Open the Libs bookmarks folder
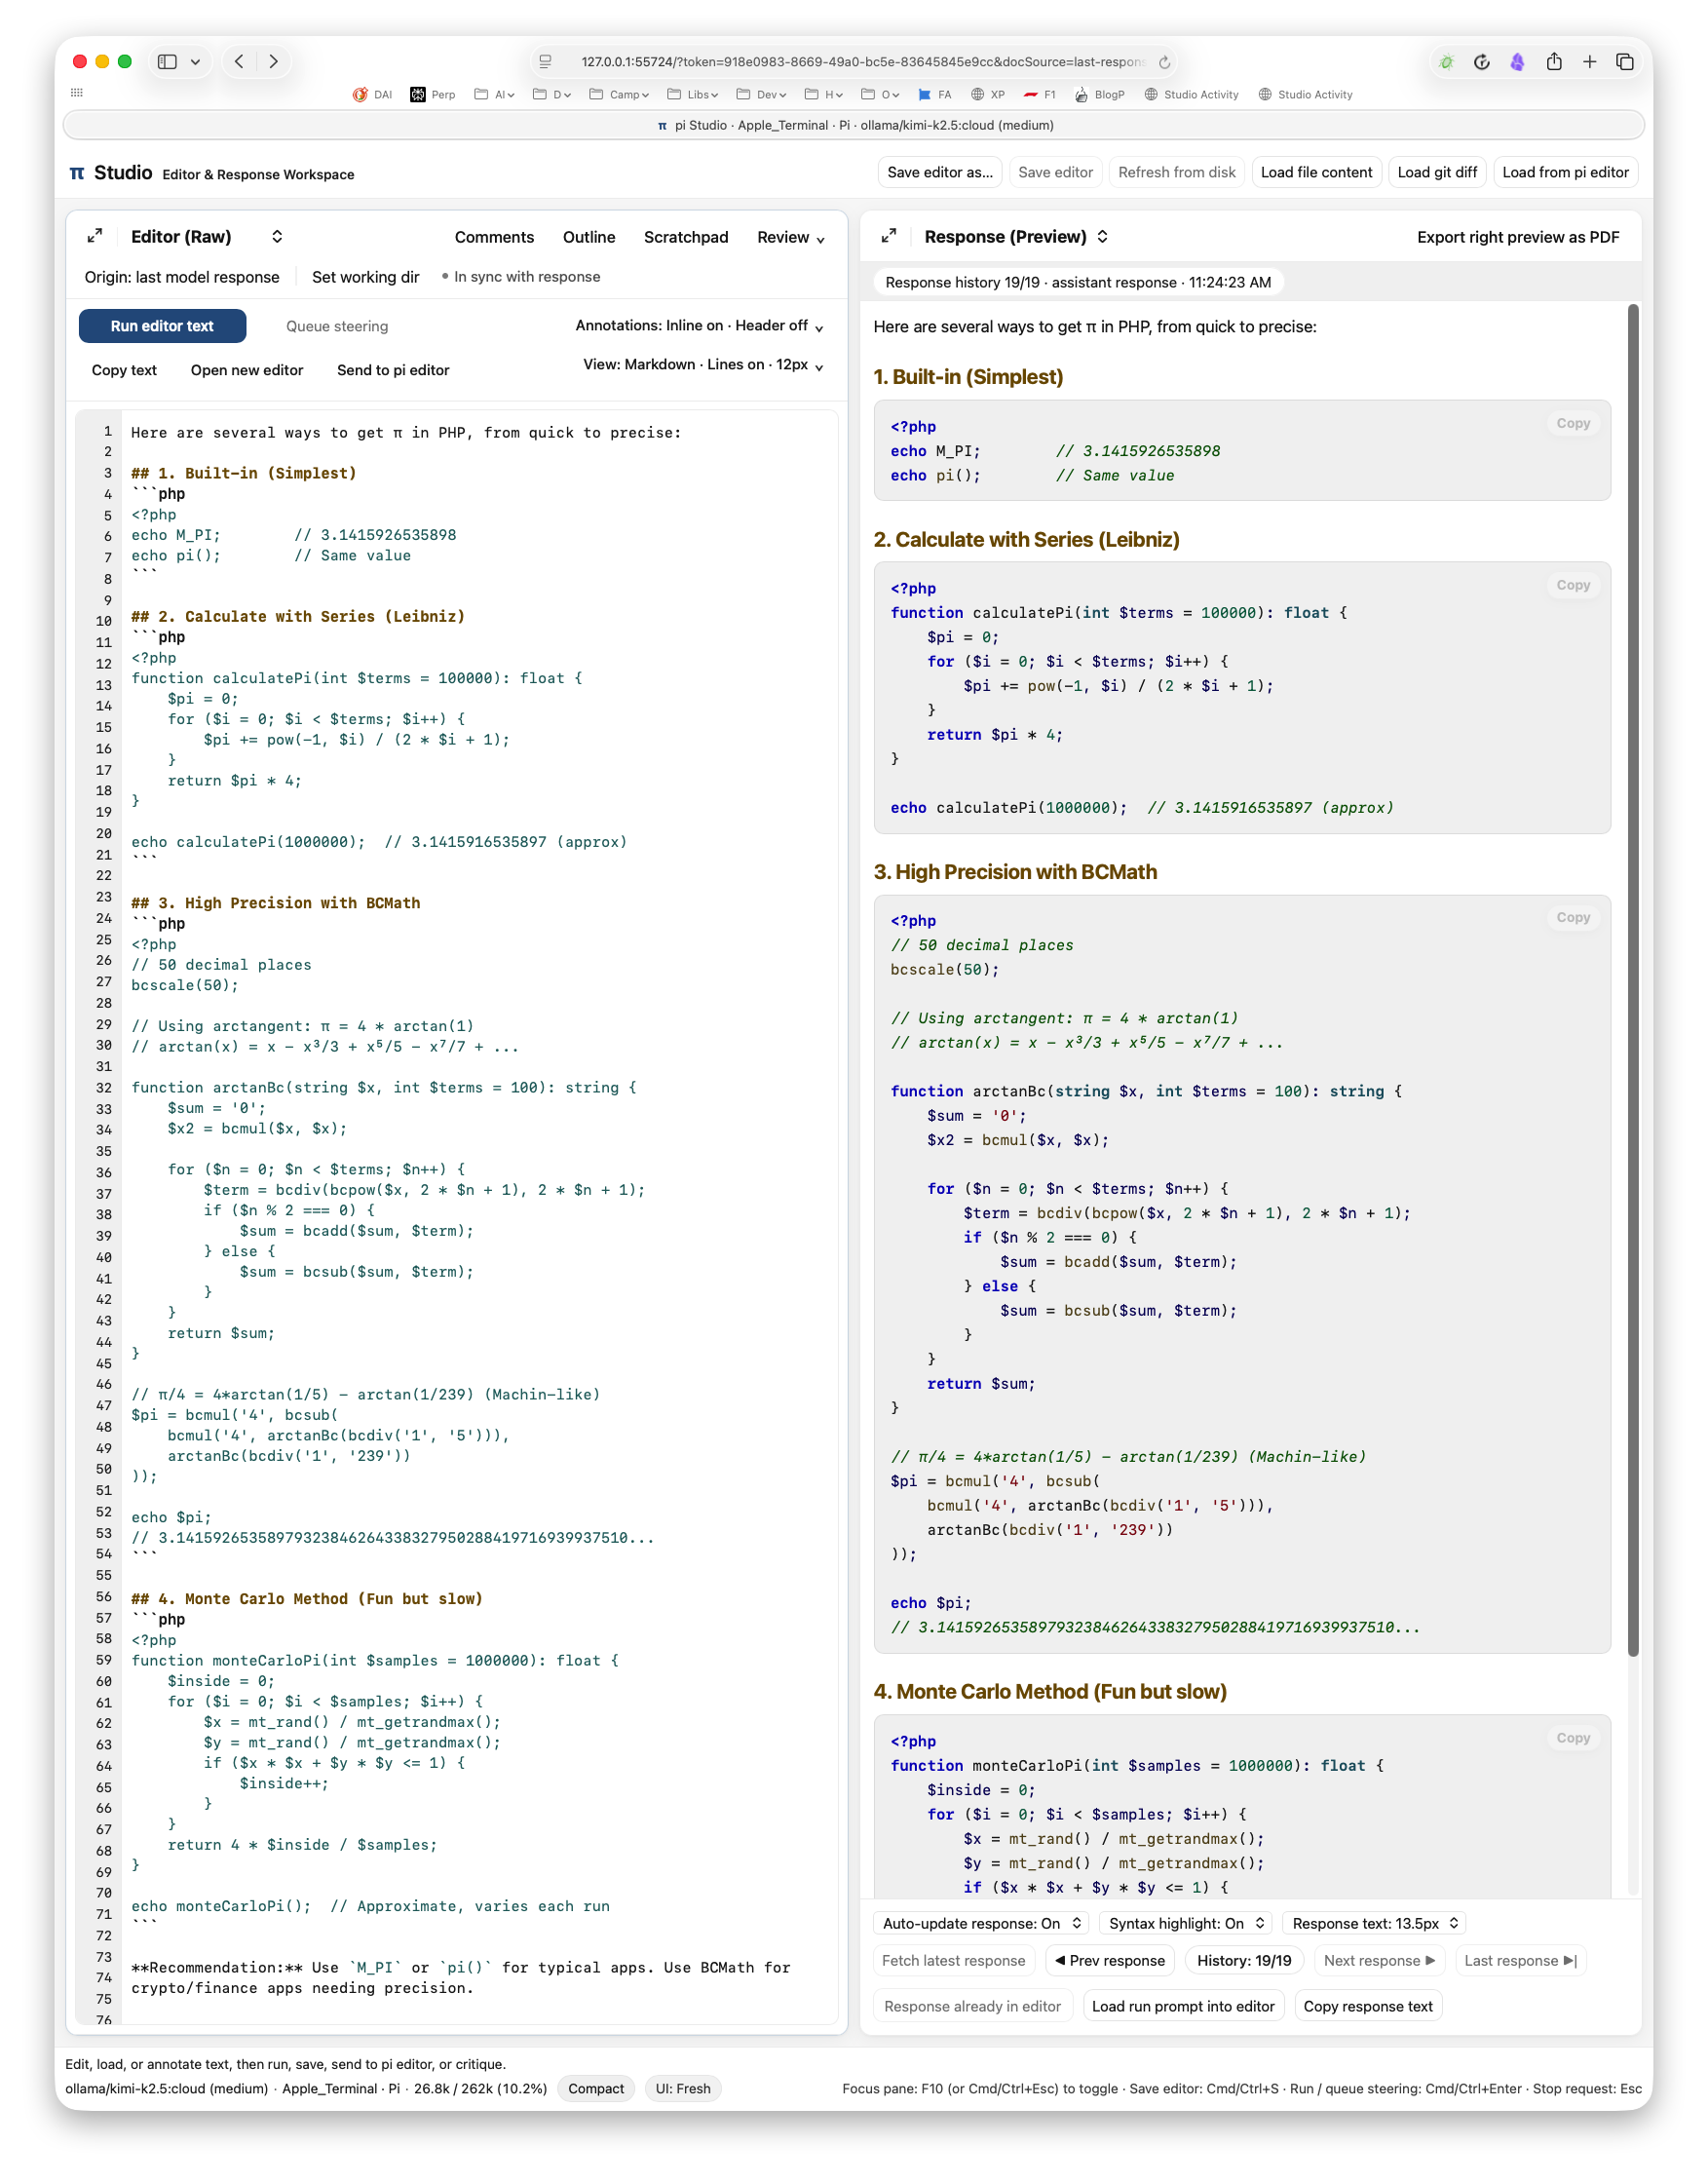The width and height of the screenshot is (1708, 2184). pos(693,95)
